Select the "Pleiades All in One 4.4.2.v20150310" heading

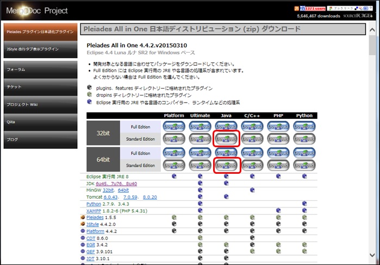click(136, 46)
